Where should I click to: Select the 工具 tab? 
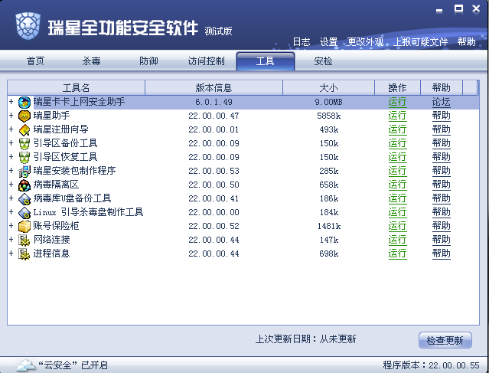[266, 61]
